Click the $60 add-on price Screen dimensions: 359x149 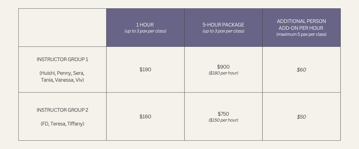tap(302, 70)
